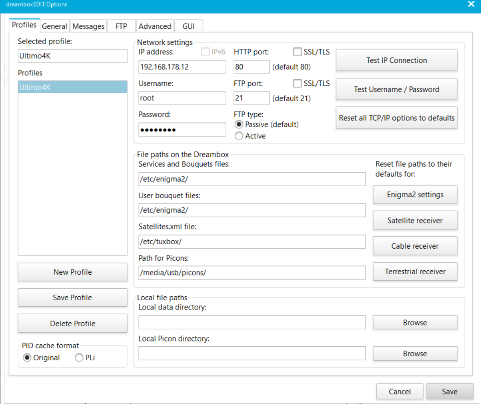The height and width of the screenshot is (404, 481).
Task: Select Ultimo4K in the Profiles list
Action: point(72,87)
